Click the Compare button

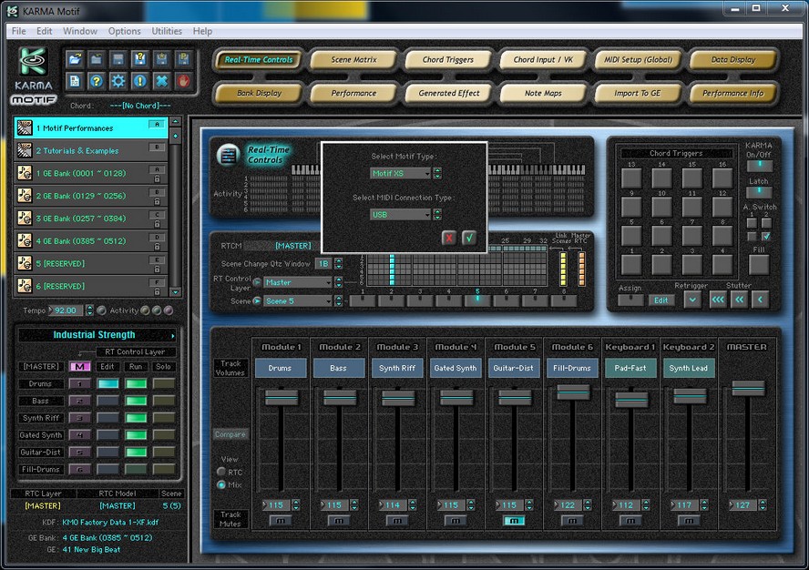[x=230, y=434]
